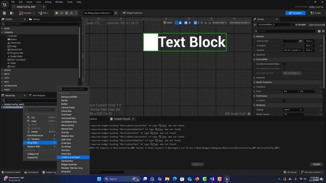Switch to Designer mode

click(x=295, y=13)
